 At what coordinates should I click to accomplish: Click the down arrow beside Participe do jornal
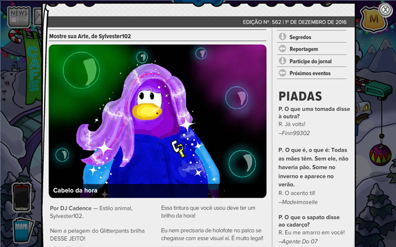point(282,61)
